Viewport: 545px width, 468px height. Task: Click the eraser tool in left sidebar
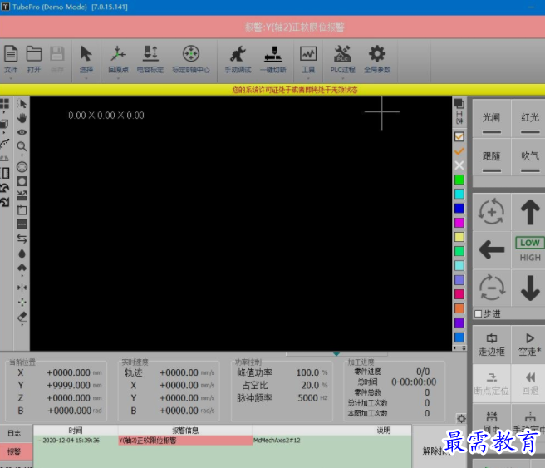pos(22,317)
